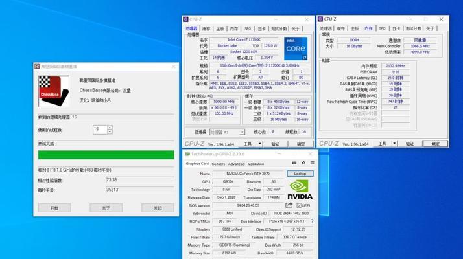Click green benchmark progress bar
Image resolution: width=463 pixels, height=259 pixels.
tap(106, 155)
